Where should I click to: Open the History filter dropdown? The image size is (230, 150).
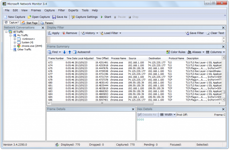[89, 33]
